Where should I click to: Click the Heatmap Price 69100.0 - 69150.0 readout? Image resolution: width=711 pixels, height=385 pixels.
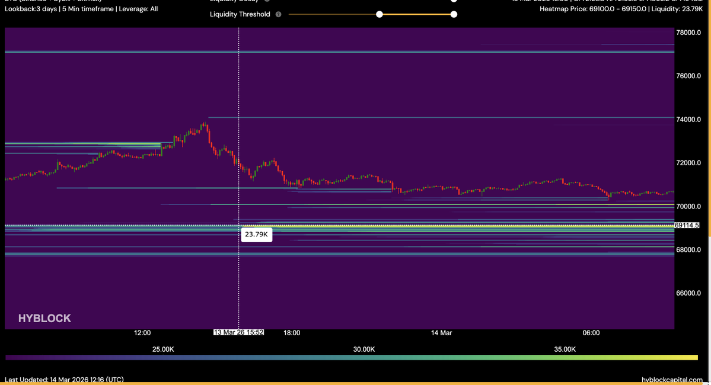point(621,9)
